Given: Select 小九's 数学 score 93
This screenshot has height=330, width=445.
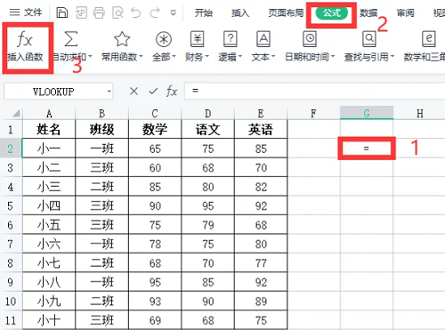Looking at the screenshot, I should click(x=155, y=302).
